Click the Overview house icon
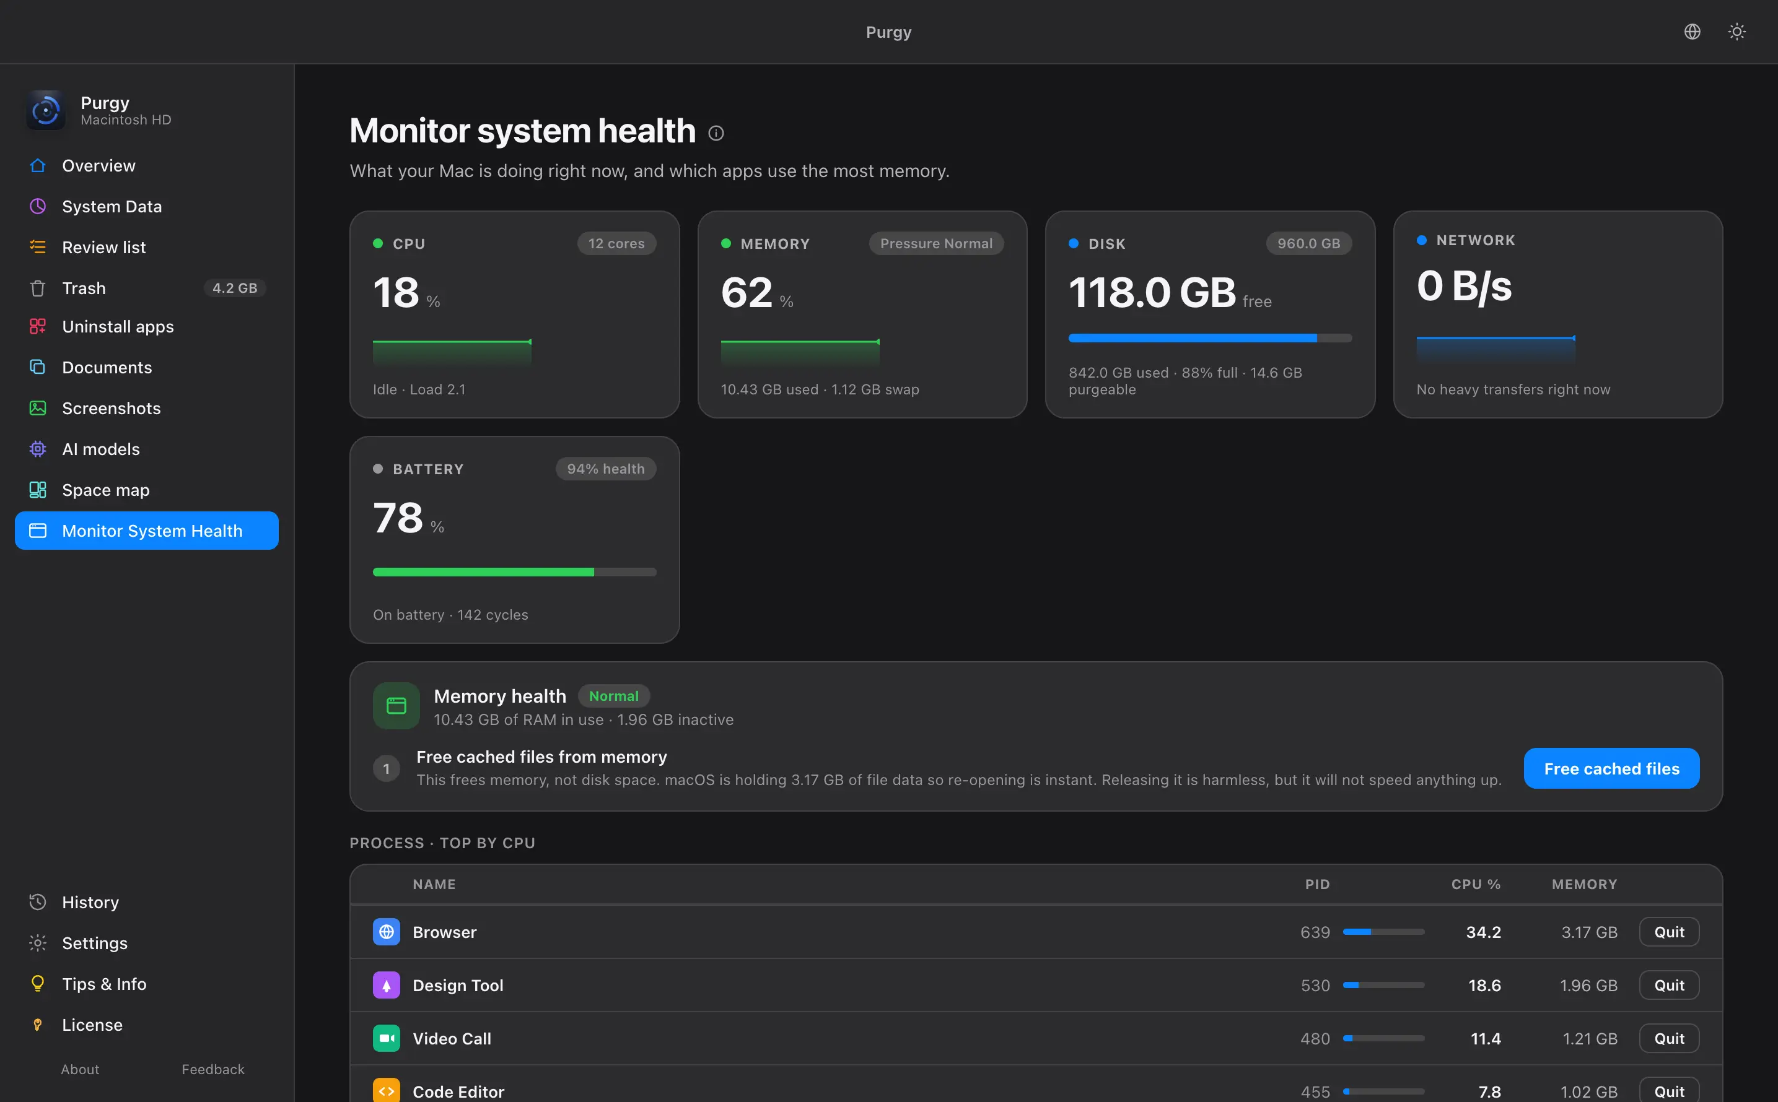Image resolution: width=1778 pixels, height=1102 pixels. (x=38, y=165)
